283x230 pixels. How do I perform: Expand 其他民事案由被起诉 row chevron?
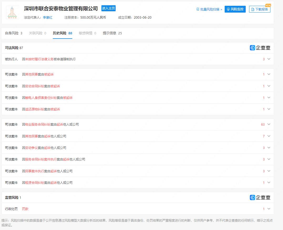point(269,74)
